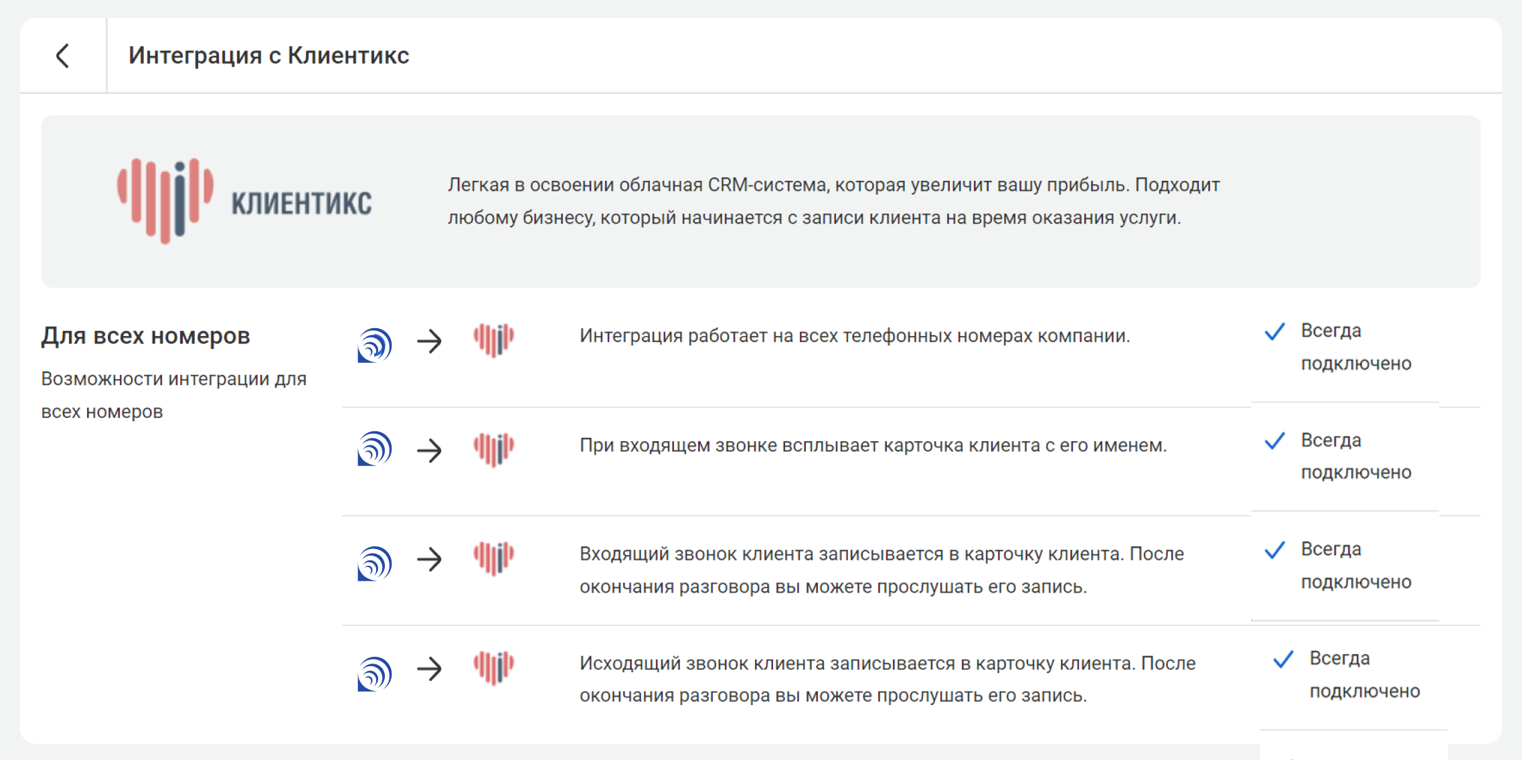Image resolution: width=1522 pixels, height=760 pixels.
Task: Click checkmark for incoming call recording feature
Action: click(x=1274, y=550)
